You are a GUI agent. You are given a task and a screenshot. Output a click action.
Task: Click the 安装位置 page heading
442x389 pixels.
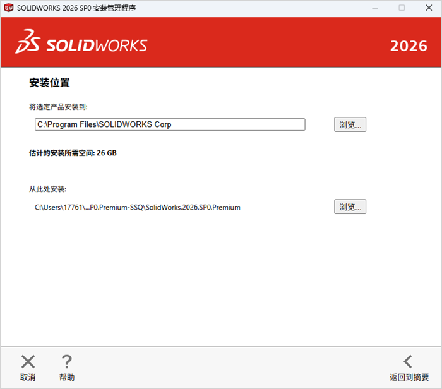click(x=50, y=83)
